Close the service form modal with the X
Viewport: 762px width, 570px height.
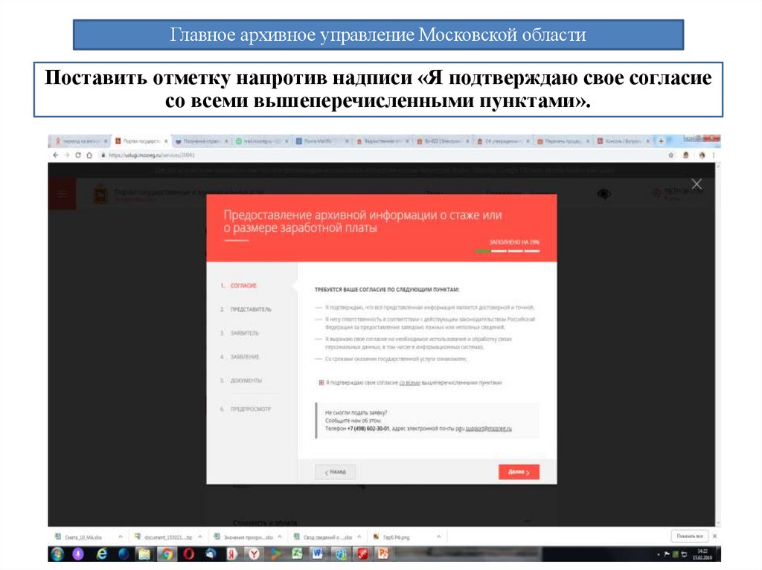click(697, 184)
